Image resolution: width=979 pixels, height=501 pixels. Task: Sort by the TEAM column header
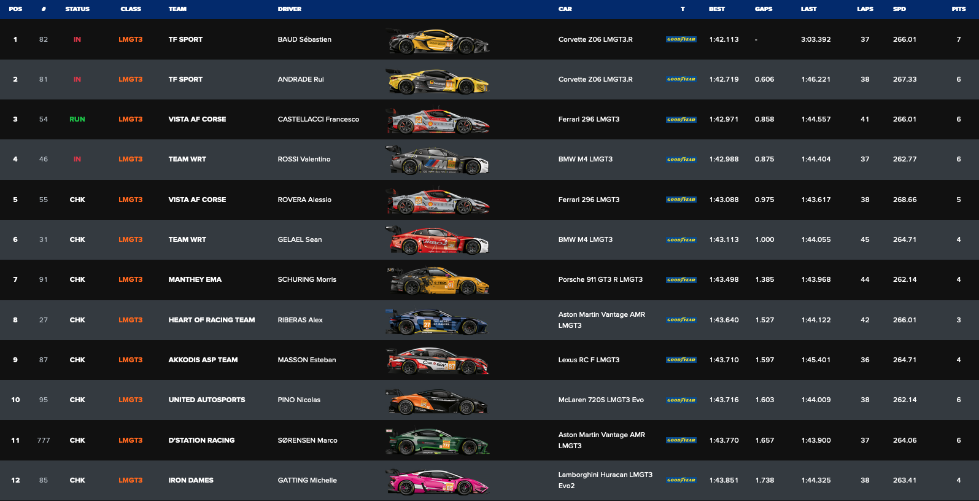coord(177,9)
